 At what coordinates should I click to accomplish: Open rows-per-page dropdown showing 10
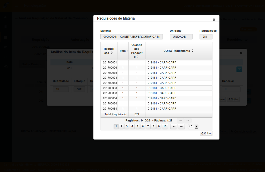pyautogui.click(x=193, y=127)
